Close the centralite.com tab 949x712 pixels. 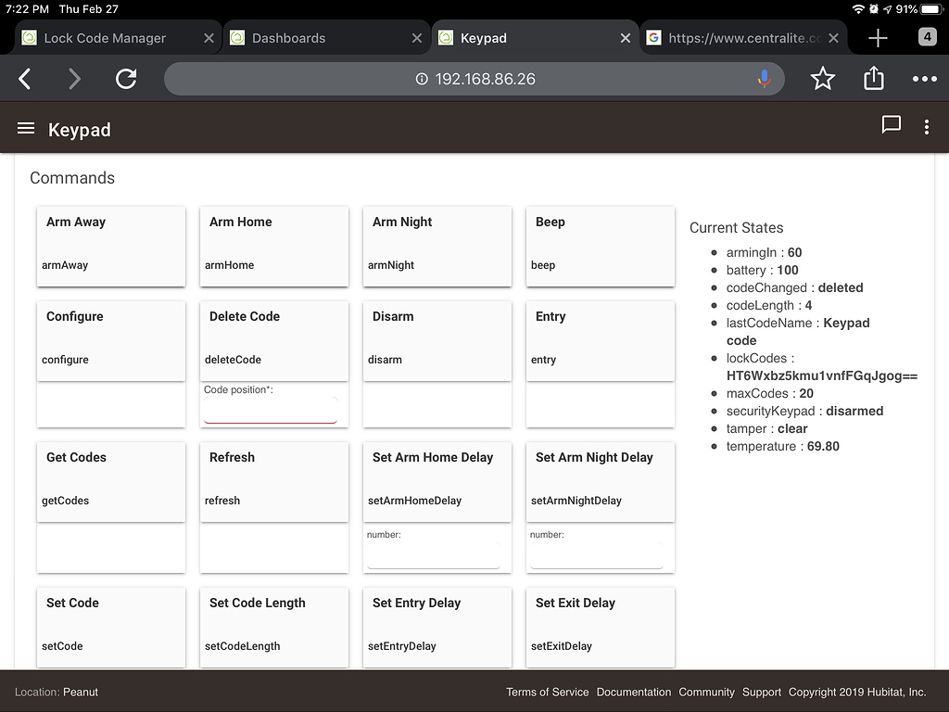(x=833, y=38)
